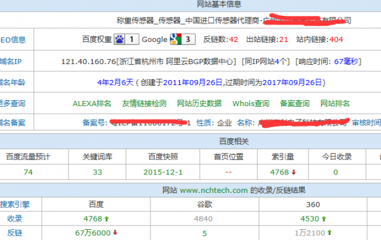Viewport: 381px width, 240px height.
Task: Click Baidu's 收录 count 4768
Action: (x=93, y=219)
